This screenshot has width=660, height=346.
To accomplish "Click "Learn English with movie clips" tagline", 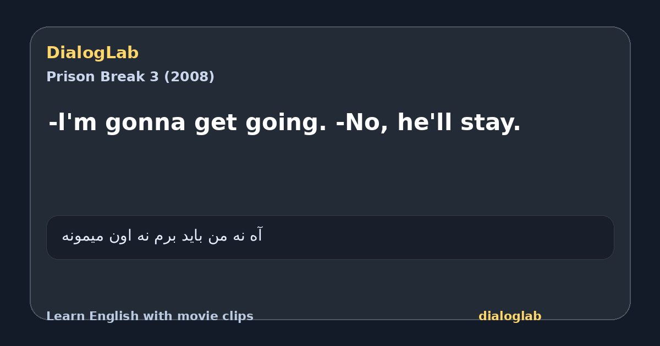I will click(150, 316).
